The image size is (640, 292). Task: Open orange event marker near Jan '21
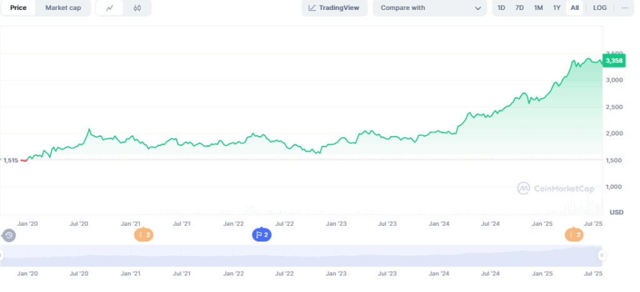tap(144, 235)
